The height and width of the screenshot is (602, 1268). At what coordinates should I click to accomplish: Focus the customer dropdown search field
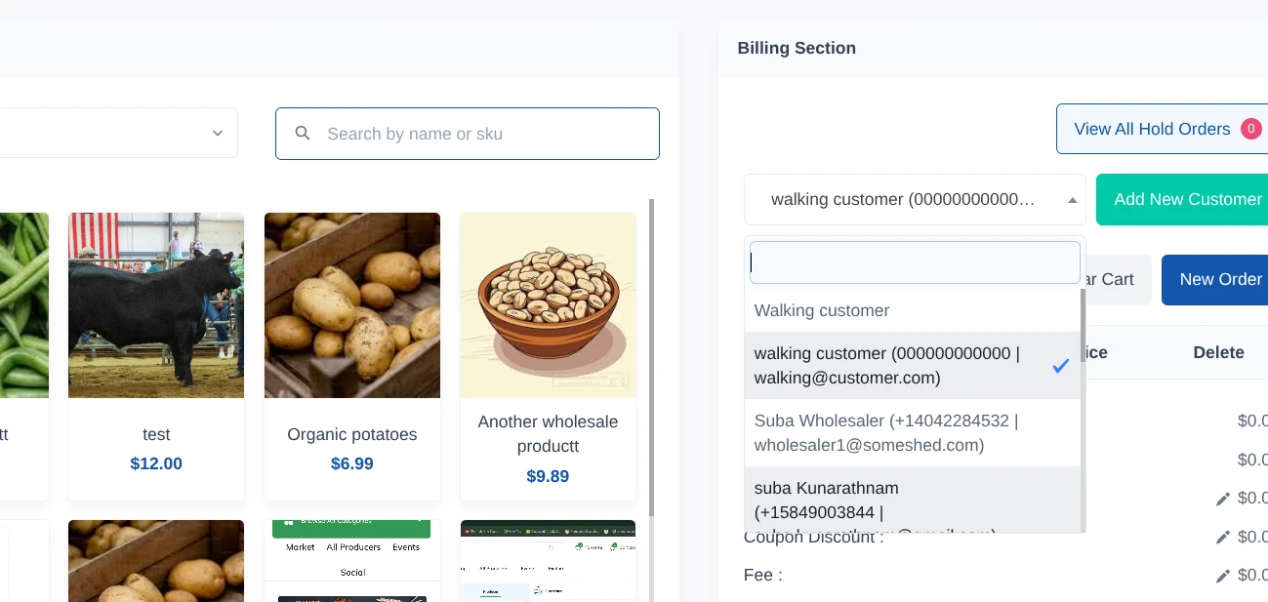915,262
